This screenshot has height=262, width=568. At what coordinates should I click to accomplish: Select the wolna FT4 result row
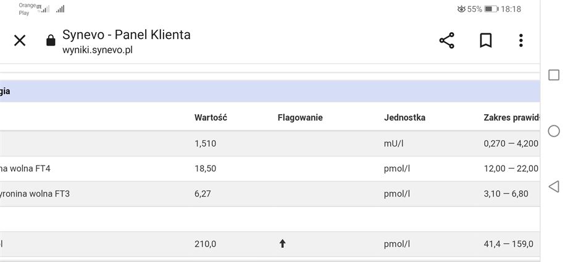point(270,169)
